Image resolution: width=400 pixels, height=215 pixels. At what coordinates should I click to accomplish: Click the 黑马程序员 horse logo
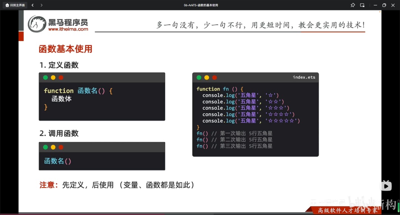37,24
